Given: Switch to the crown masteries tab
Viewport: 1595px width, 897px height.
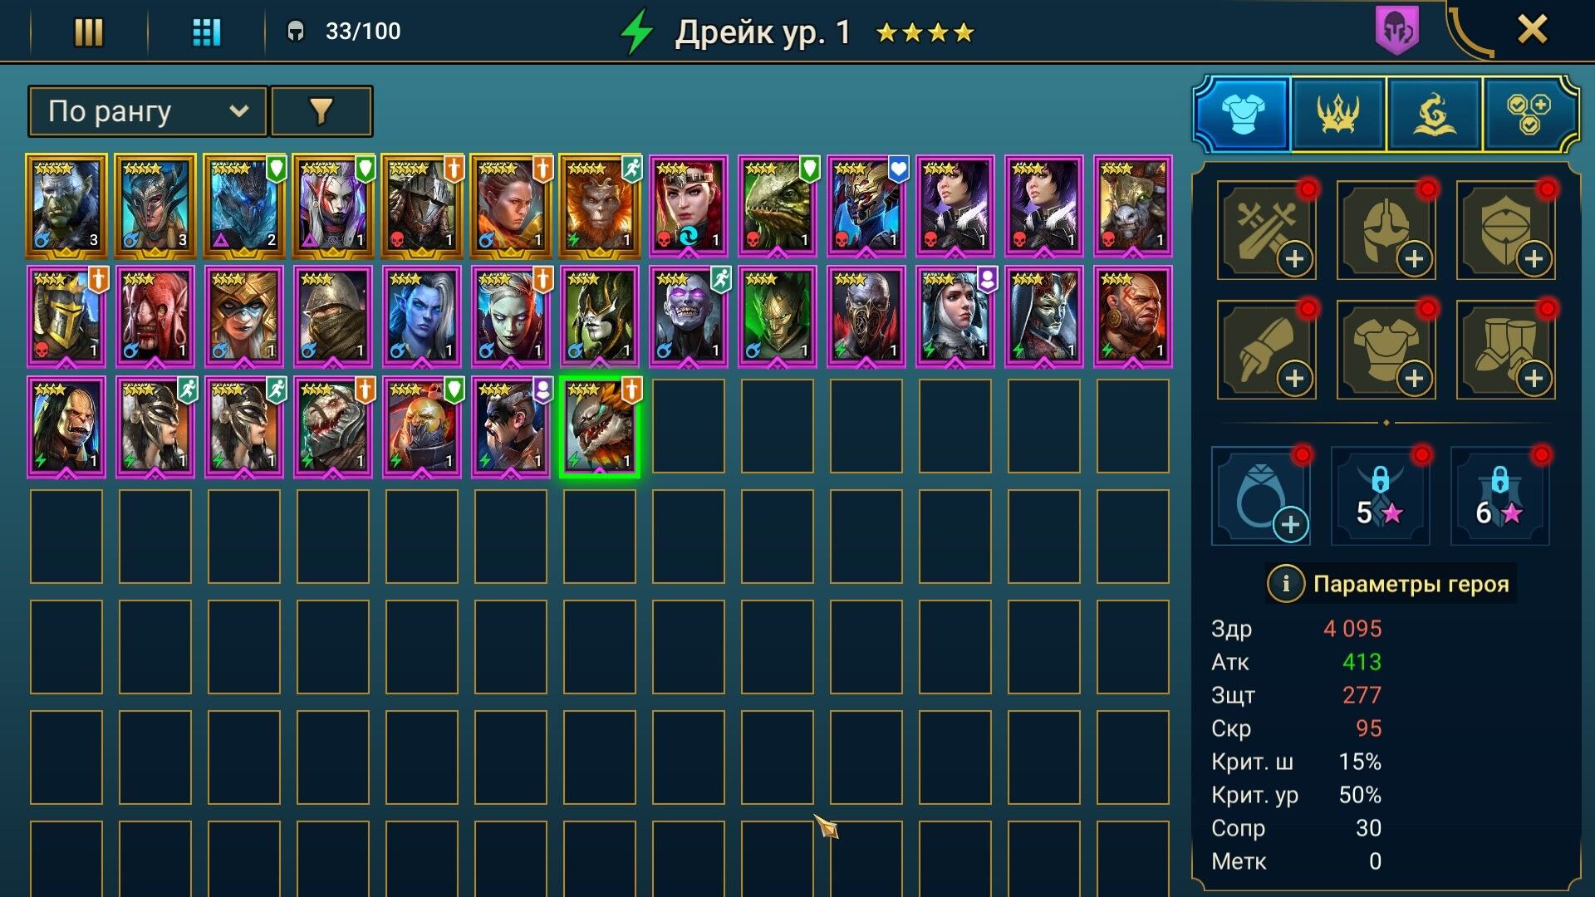Looking at the screenshot, I should (x=1338, y=114).
